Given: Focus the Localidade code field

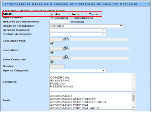Looking at the screenshot, I should [x=56, y=49].
